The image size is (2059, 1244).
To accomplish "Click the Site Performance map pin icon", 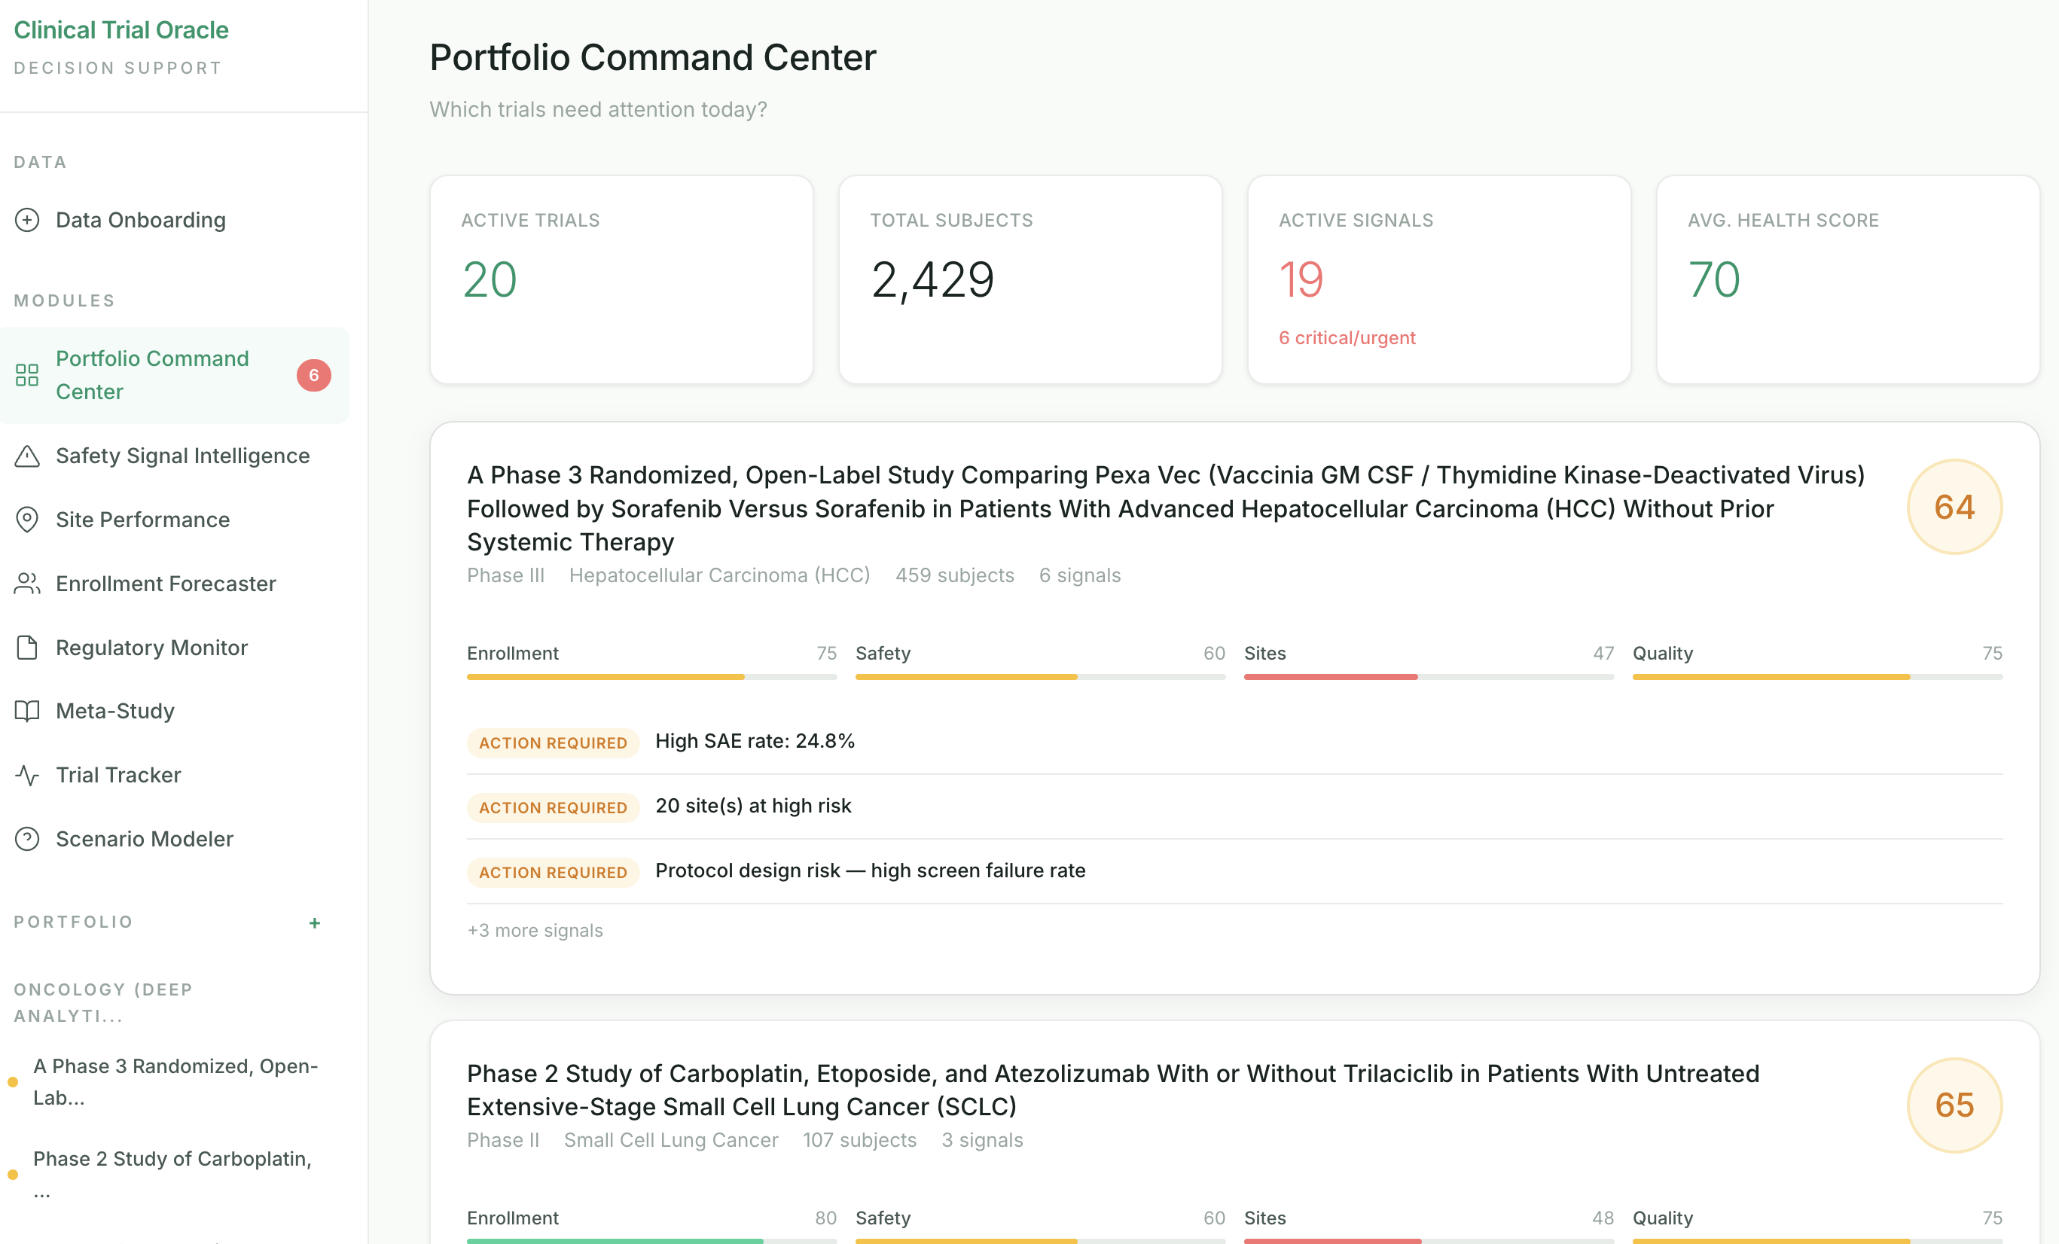I will pos(27,520).
